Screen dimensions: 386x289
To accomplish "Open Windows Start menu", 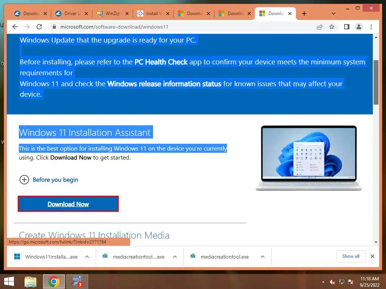I will click(x=9, y=281).
